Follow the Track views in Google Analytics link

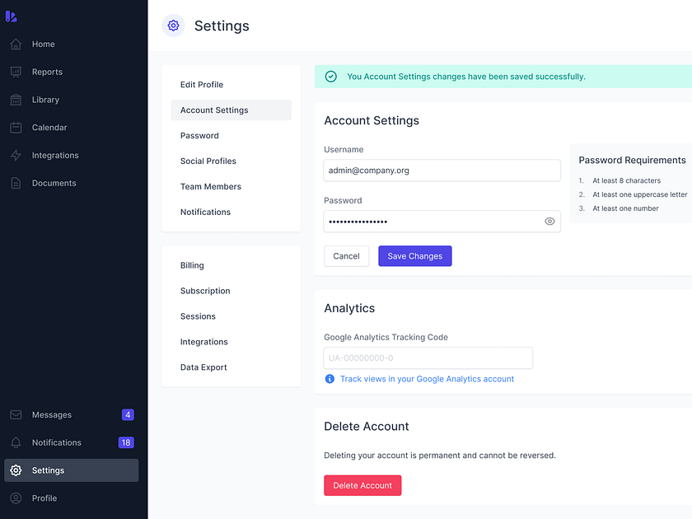[427, 379]
